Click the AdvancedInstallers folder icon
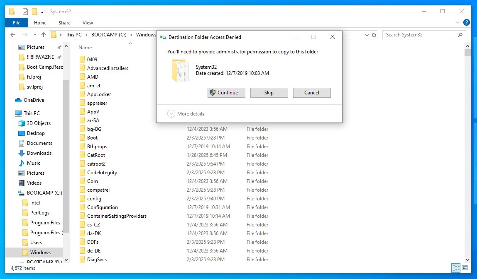The image size is (477, 279). (x=82, y=68)
